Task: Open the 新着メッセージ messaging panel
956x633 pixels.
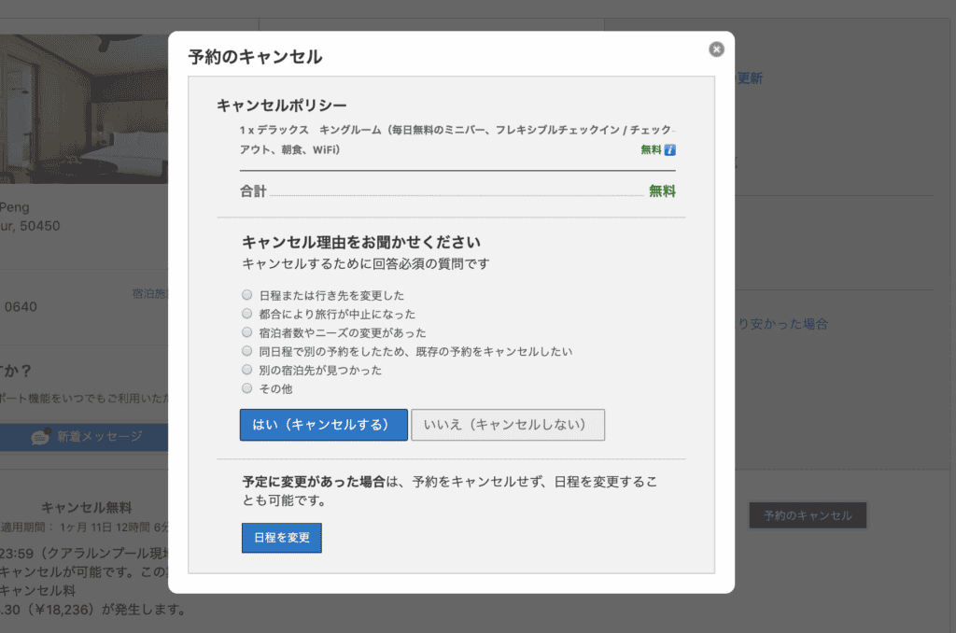Action: pos(100,437)
